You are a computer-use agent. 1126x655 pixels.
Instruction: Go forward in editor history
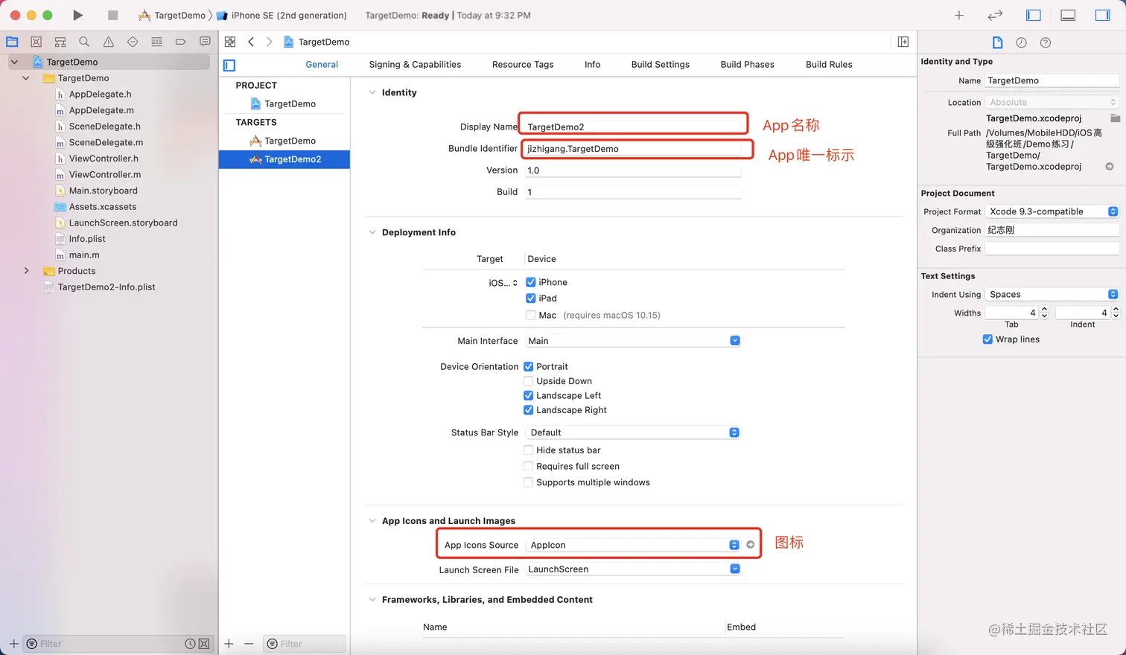click(269, 42)
